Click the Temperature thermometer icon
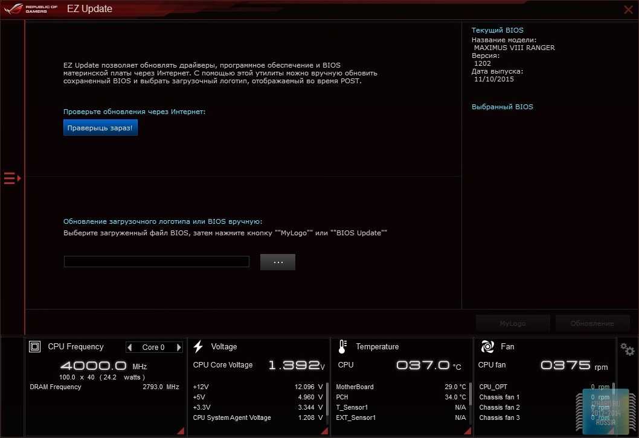639x438 pixels. coord(342,347)
